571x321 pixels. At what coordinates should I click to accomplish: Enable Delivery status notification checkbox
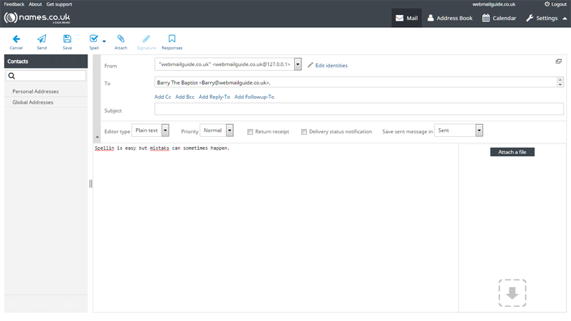tap(303, 132)
